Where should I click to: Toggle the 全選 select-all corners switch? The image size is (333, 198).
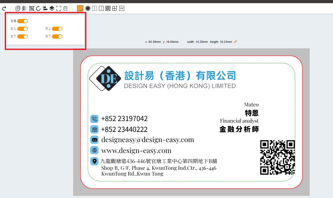click(23, 21)
